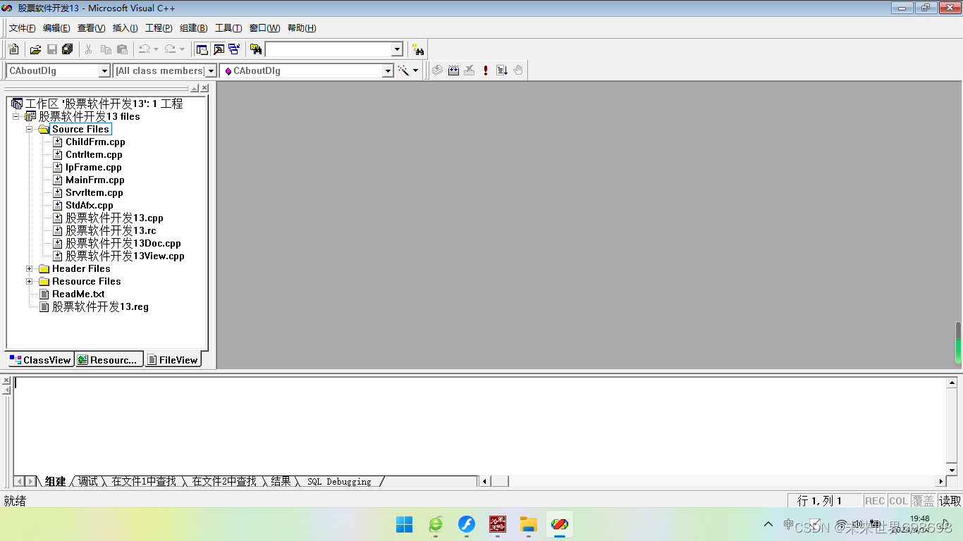The width and height of the screenshot is (963, 541).
Task: Show hidden tray icons chevron
Action: 768,524
